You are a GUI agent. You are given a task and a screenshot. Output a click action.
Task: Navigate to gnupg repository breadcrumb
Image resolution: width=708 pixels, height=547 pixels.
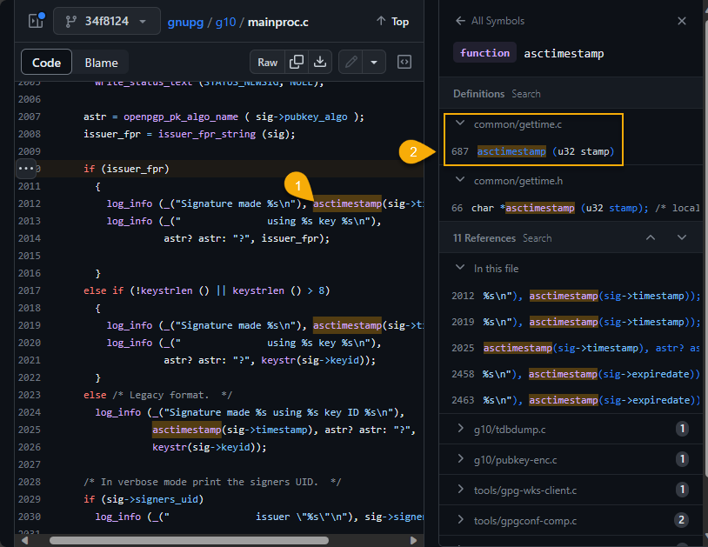click(x=185, y=21)
